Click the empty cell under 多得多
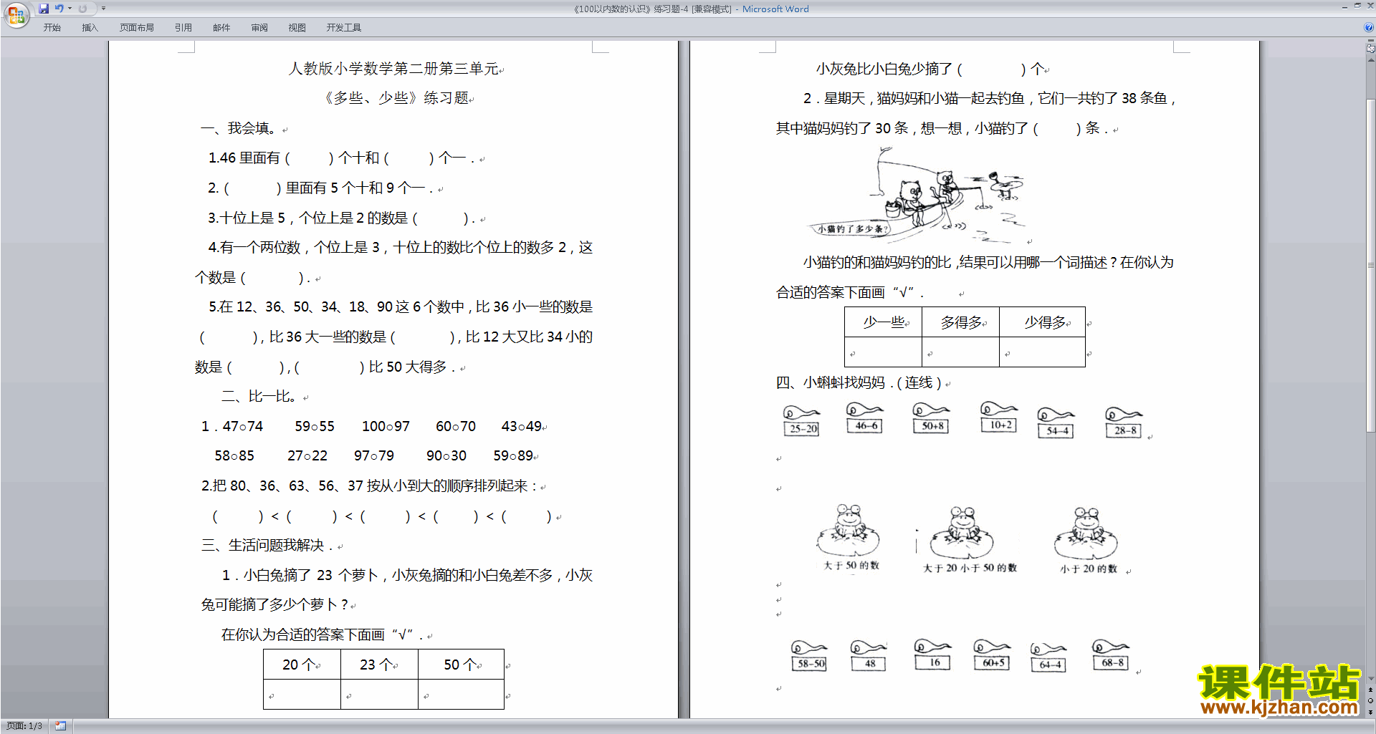1376x734 pixels. (x=960, y=352)
